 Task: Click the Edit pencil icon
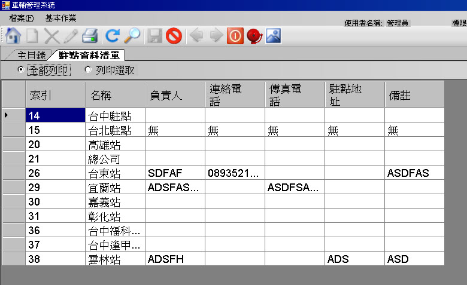coord(71,36)
